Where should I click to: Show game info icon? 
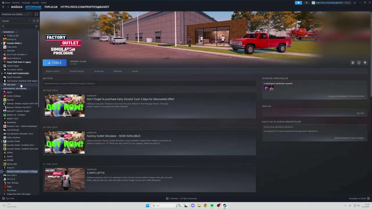point(359,63)
